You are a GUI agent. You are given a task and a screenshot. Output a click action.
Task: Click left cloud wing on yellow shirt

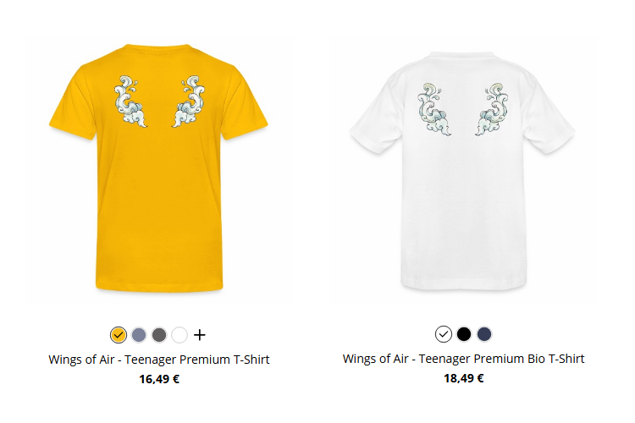pyautogui.click(x=130, y=102)
